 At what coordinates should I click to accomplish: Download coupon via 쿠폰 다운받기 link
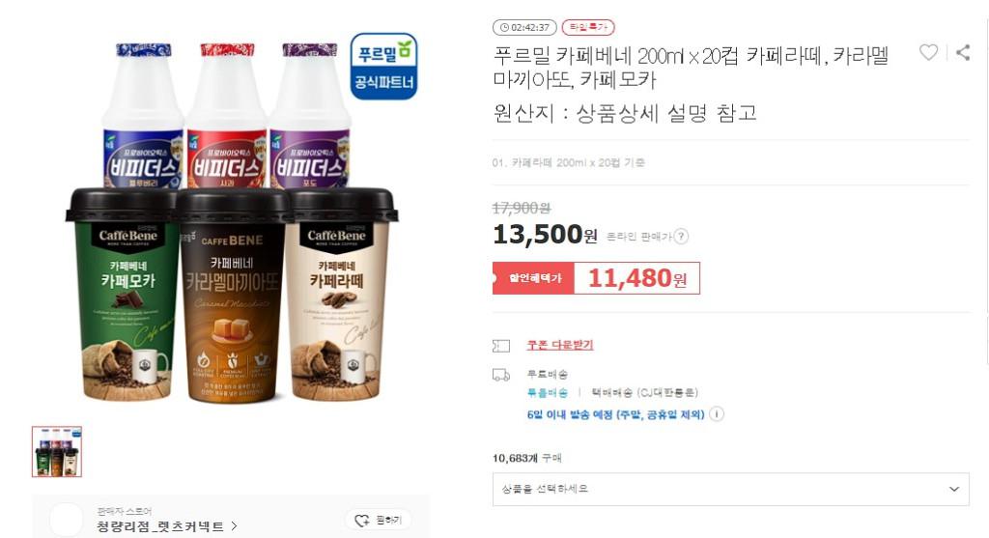coord(560,345)
